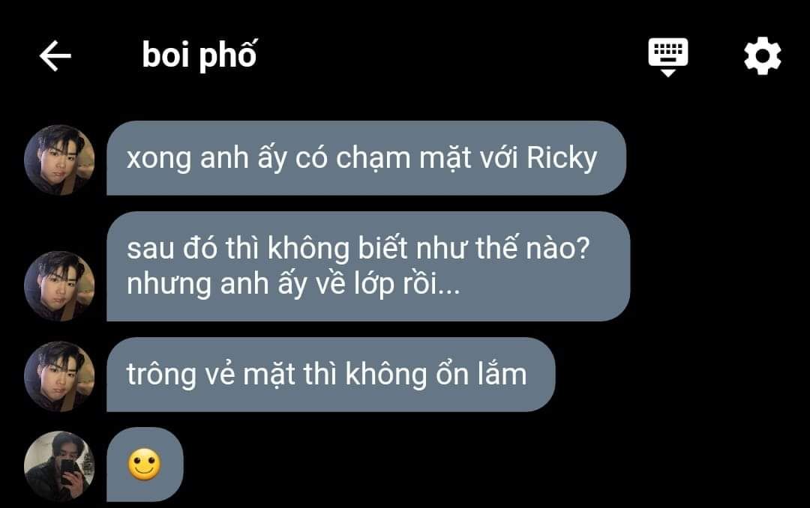This screenshot has height=508, width=810.
Task: Select message 'xong anh ấy có chạm mặt'
Action: coord(366,158)
